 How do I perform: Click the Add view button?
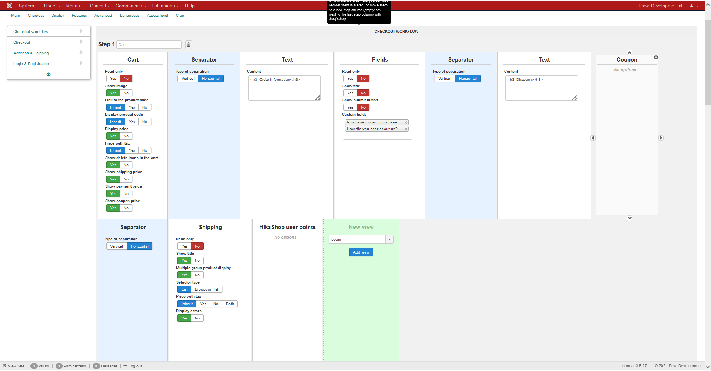(361, 252)
